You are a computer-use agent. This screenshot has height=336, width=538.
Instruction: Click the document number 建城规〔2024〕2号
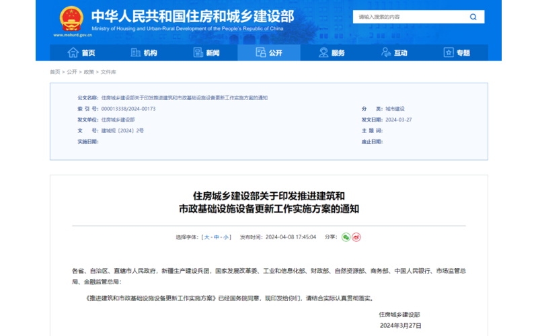click(122, 130)
